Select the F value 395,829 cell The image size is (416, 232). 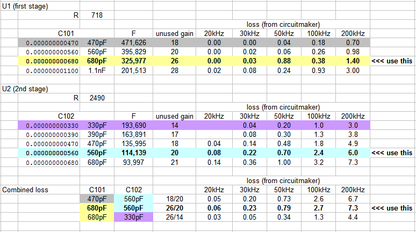[x=135, y=51]
